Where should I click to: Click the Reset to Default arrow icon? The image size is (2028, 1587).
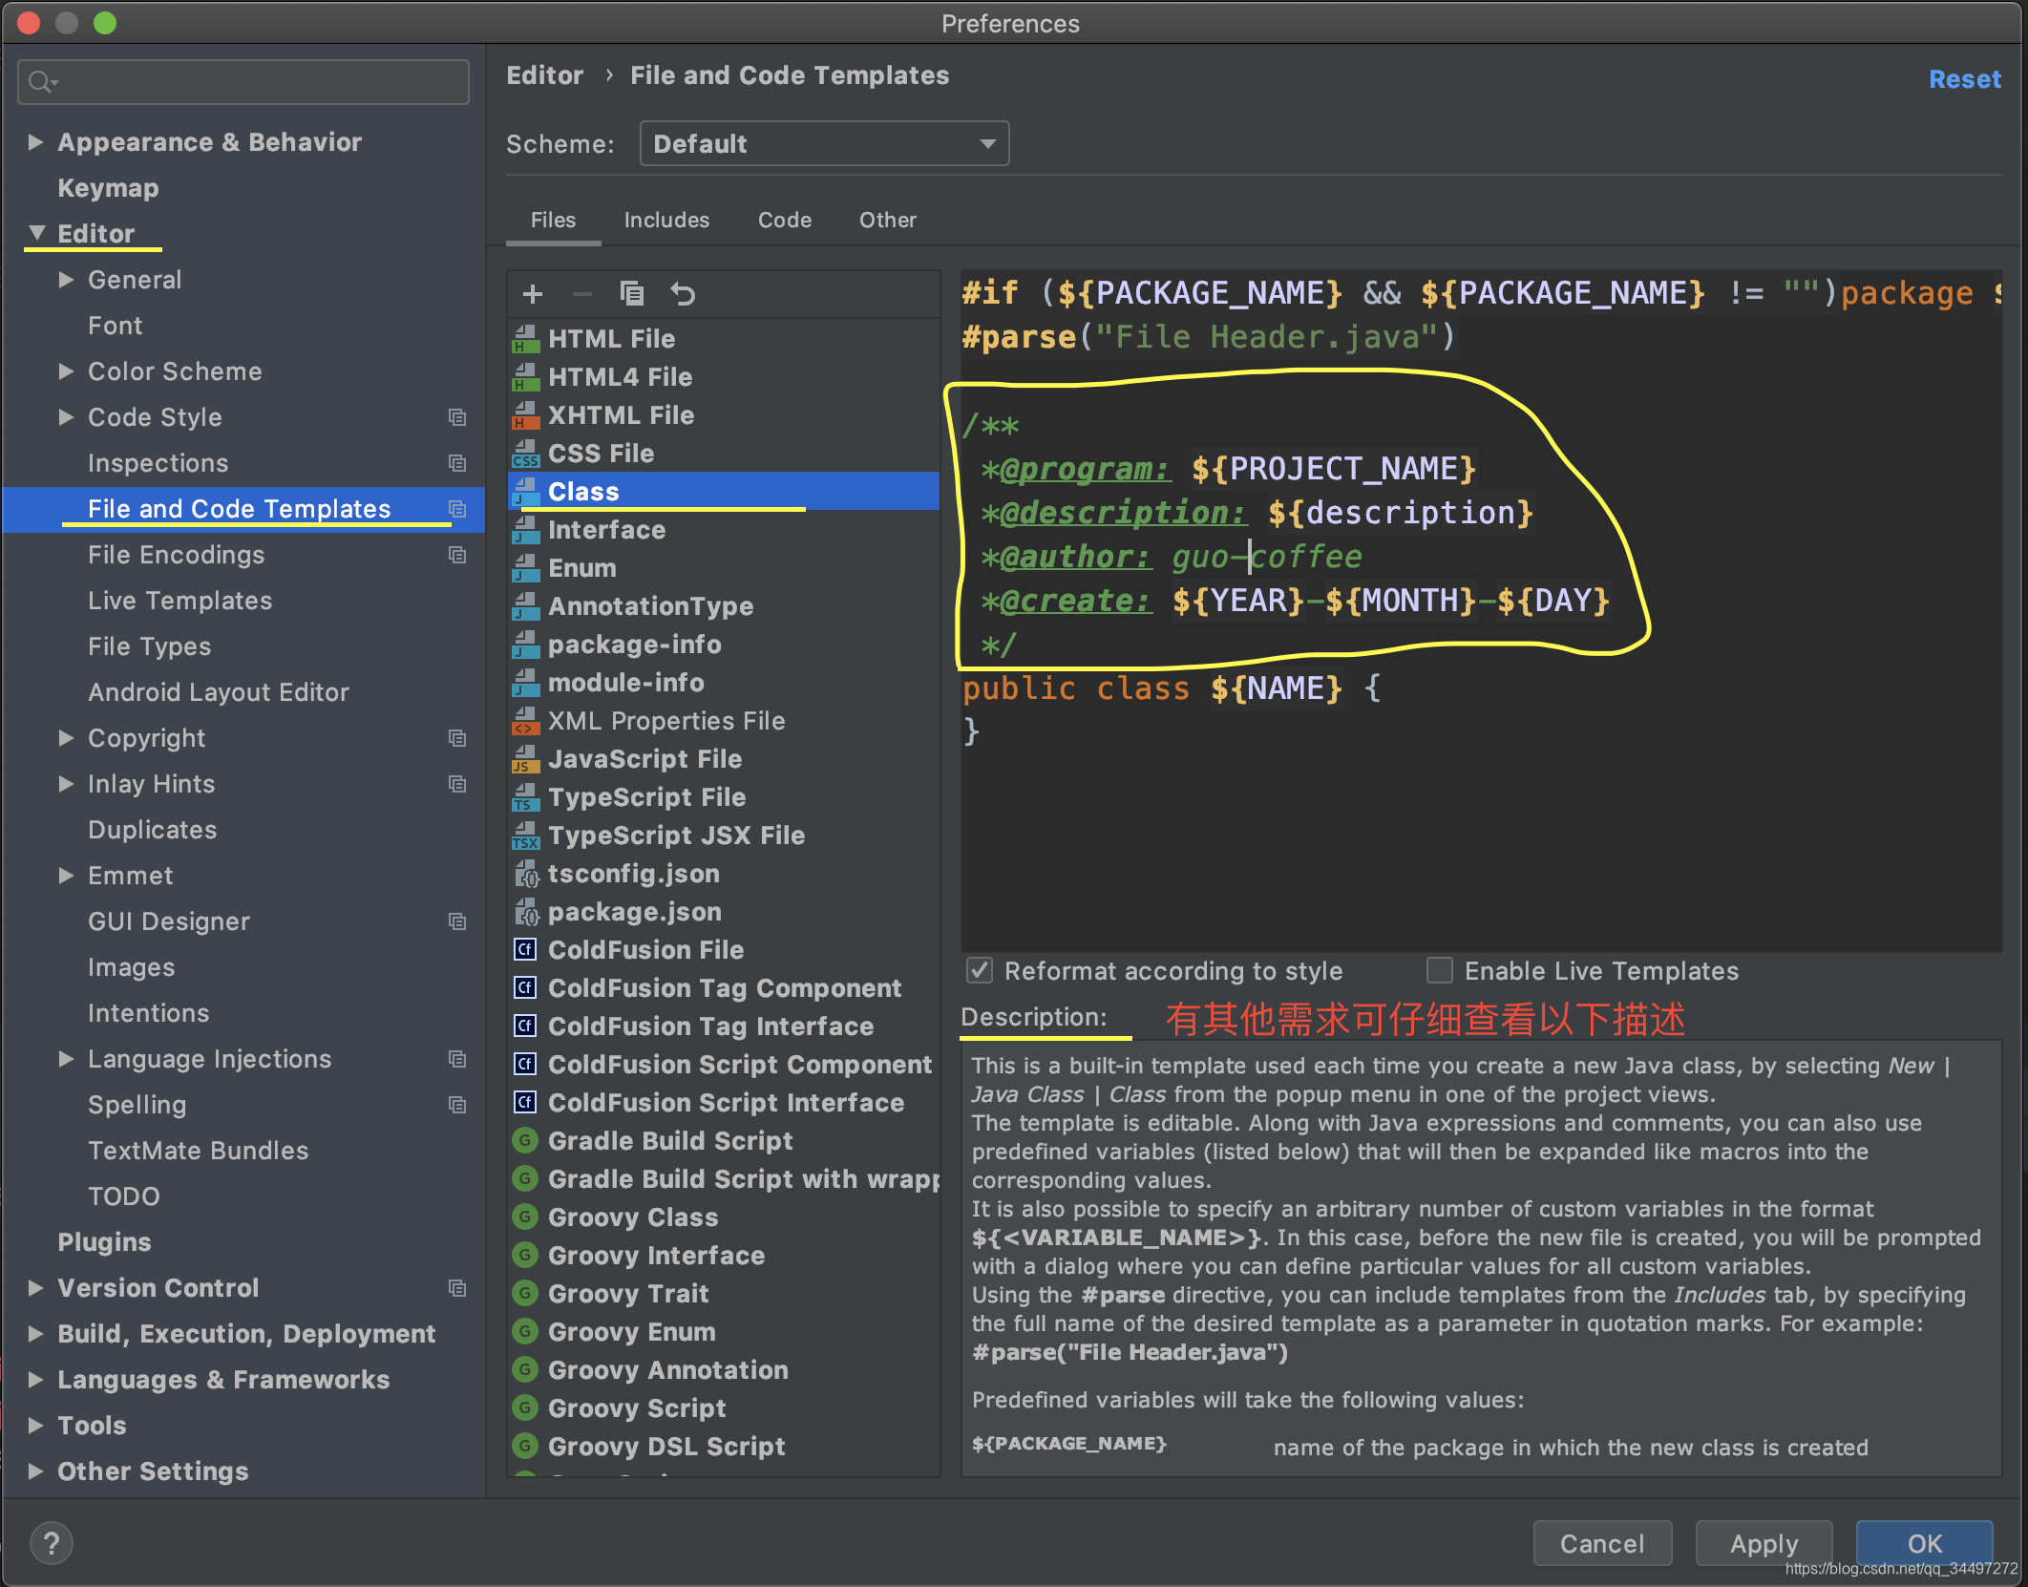683,294
